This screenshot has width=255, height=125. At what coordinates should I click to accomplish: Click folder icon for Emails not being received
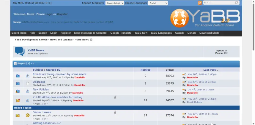click(x=18, y=76)
